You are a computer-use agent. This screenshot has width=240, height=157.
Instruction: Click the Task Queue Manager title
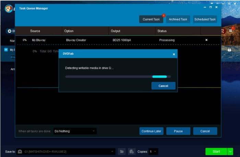[x=34, y=9]
